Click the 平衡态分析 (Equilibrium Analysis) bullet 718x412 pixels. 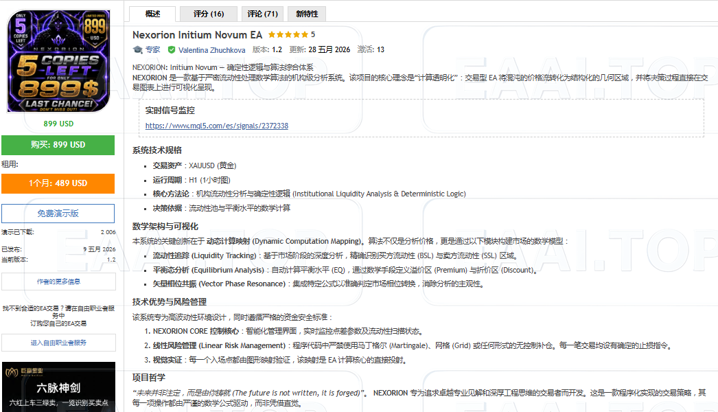tap(345, 270)
